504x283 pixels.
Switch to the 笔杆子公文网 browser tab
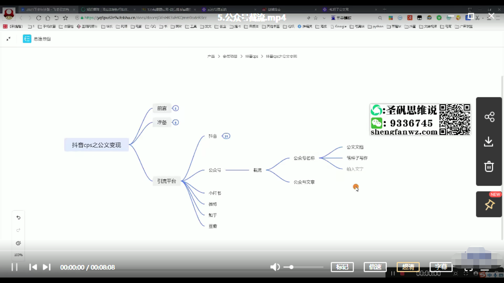[350, 9]
